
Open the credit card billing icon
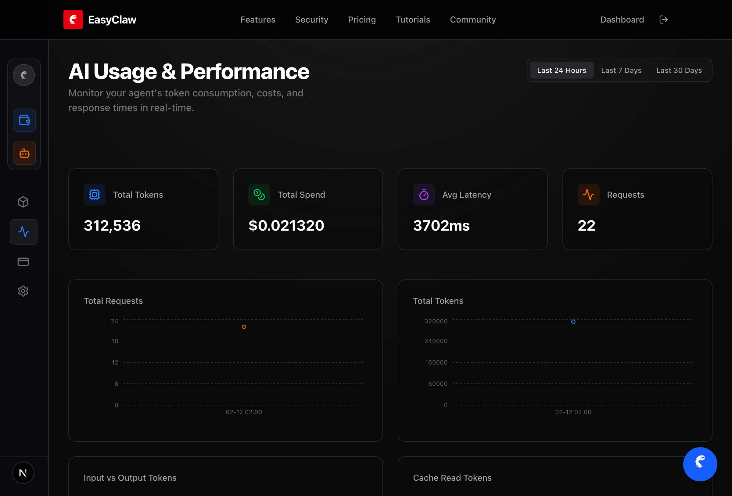23,262
